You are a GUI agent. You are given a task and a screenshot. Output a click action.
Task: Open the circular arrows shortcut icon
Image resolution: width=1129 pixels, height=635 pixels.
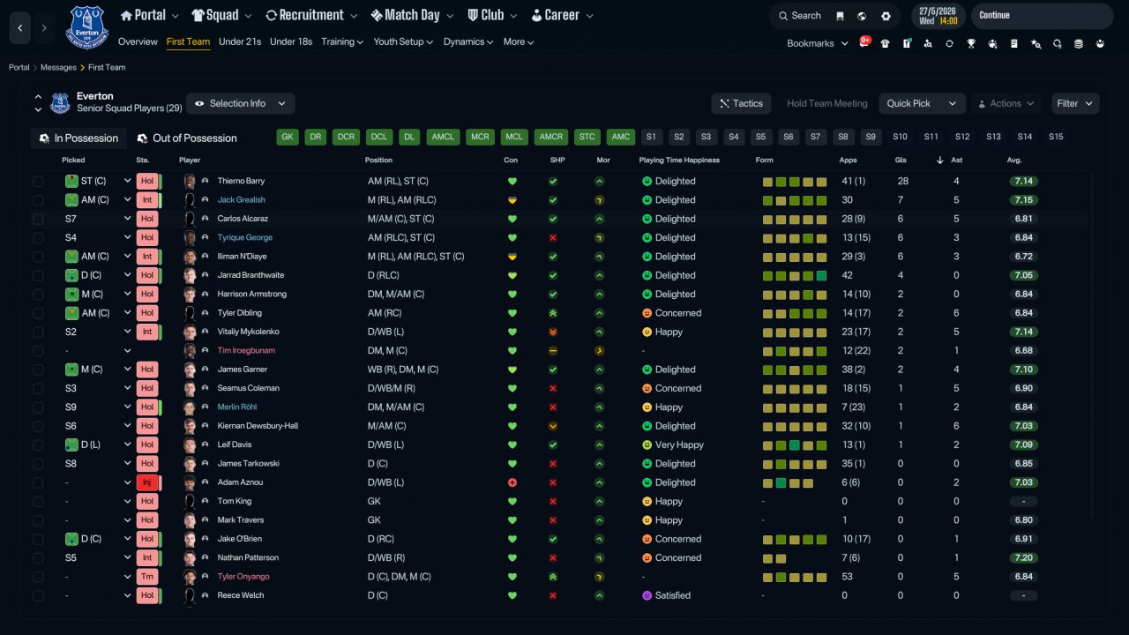click(x=949, y=43)
